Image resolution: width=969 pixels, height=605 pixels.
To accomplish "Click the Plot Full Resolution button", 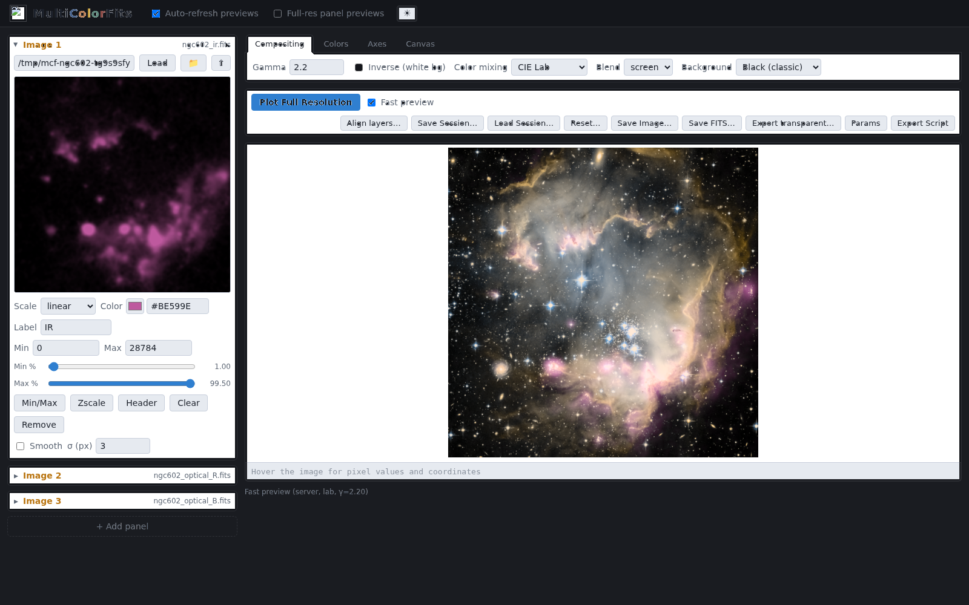I will tap(306, 102).
